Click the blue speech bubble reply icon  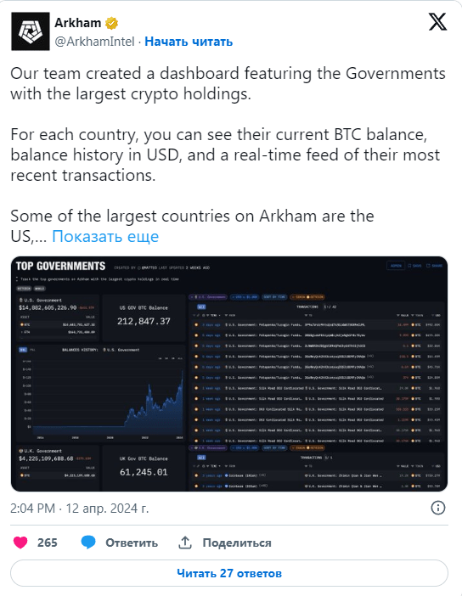tap(88, 543)
